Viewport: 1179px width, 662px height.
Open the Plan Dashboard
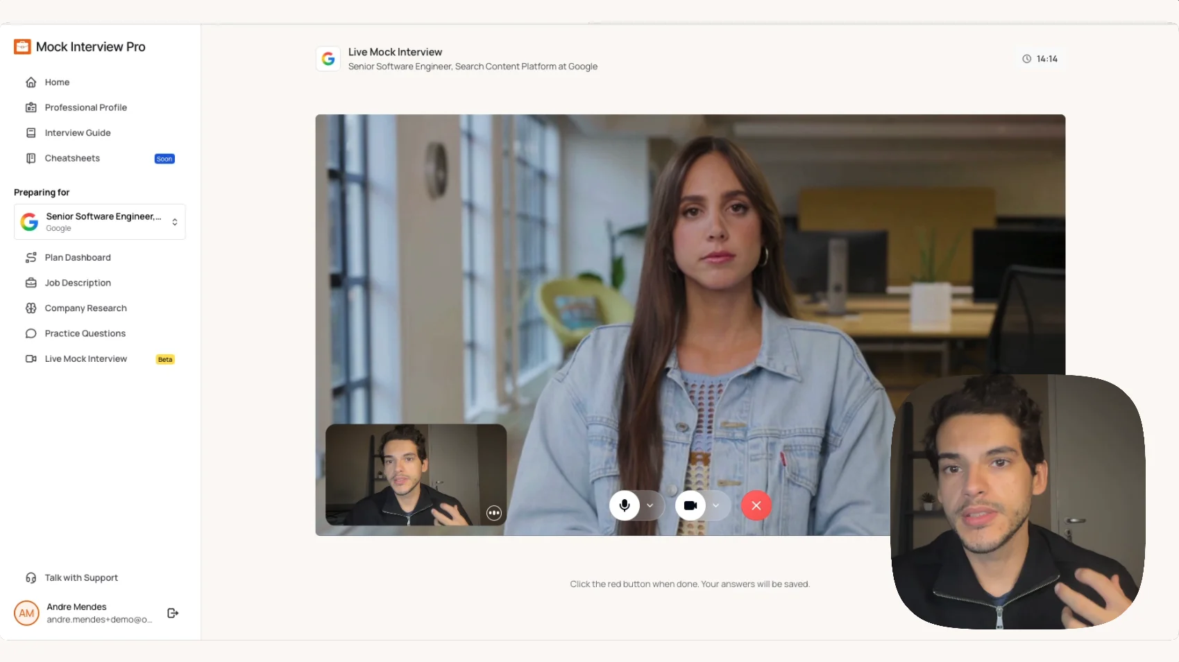pos(78,257)
